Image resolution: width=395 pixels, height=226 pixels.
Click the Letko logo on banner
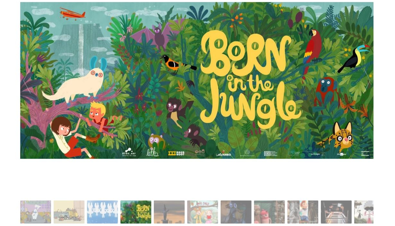(153, 152)
